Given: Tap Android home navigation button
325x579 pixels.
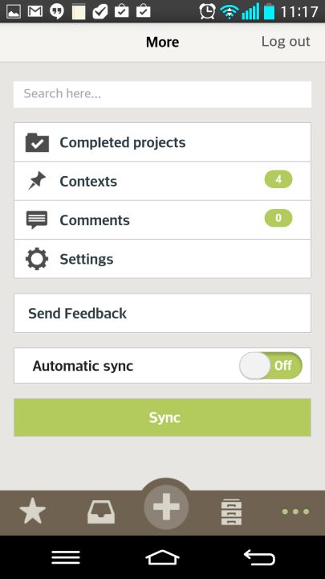Looking at the screenshot, I should [162, 557].
